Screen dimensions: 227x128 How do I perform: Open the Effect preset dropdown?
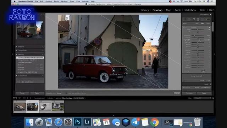[x=194, y=27]
